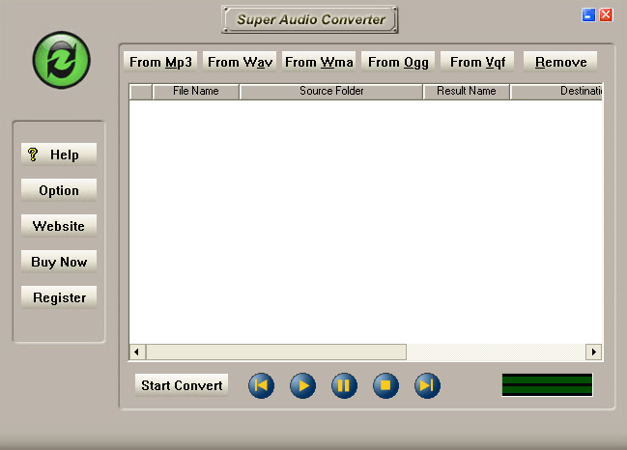Skip to the next track
This screenshot has height=450, width=627.
[x=427, y=385]
